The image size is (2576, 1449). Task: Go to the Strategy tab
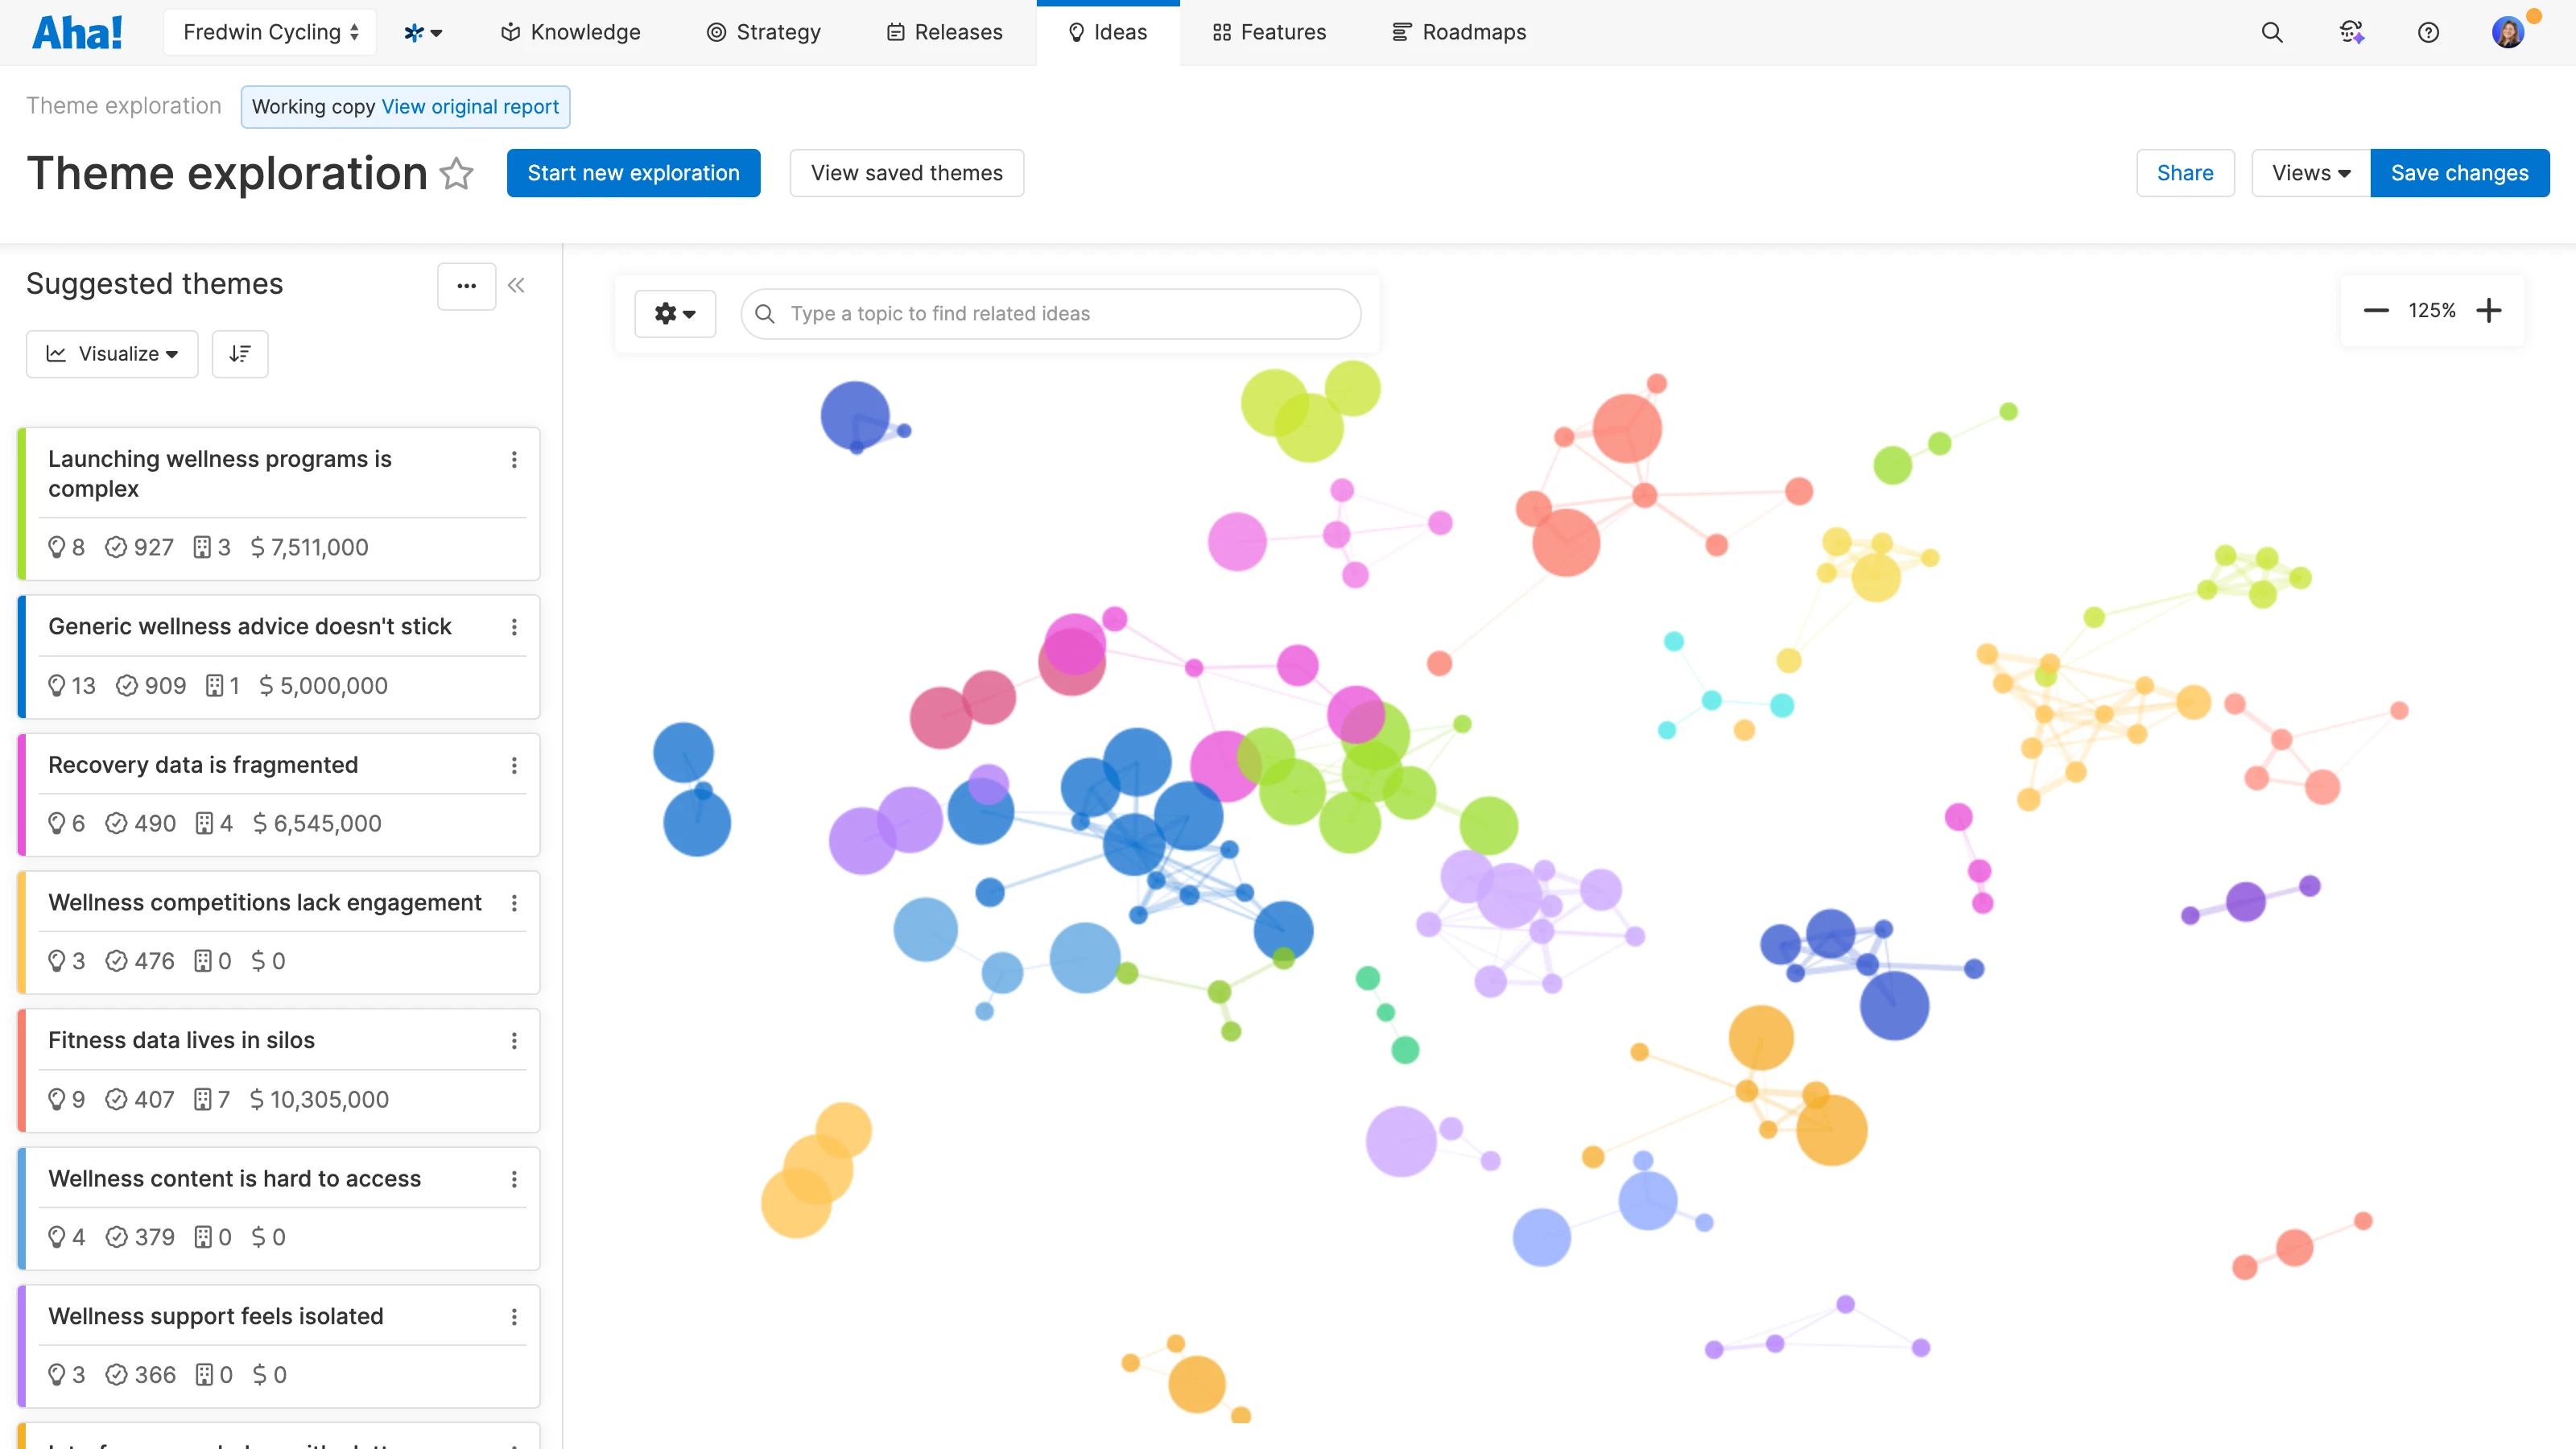[x=764, y=32]
